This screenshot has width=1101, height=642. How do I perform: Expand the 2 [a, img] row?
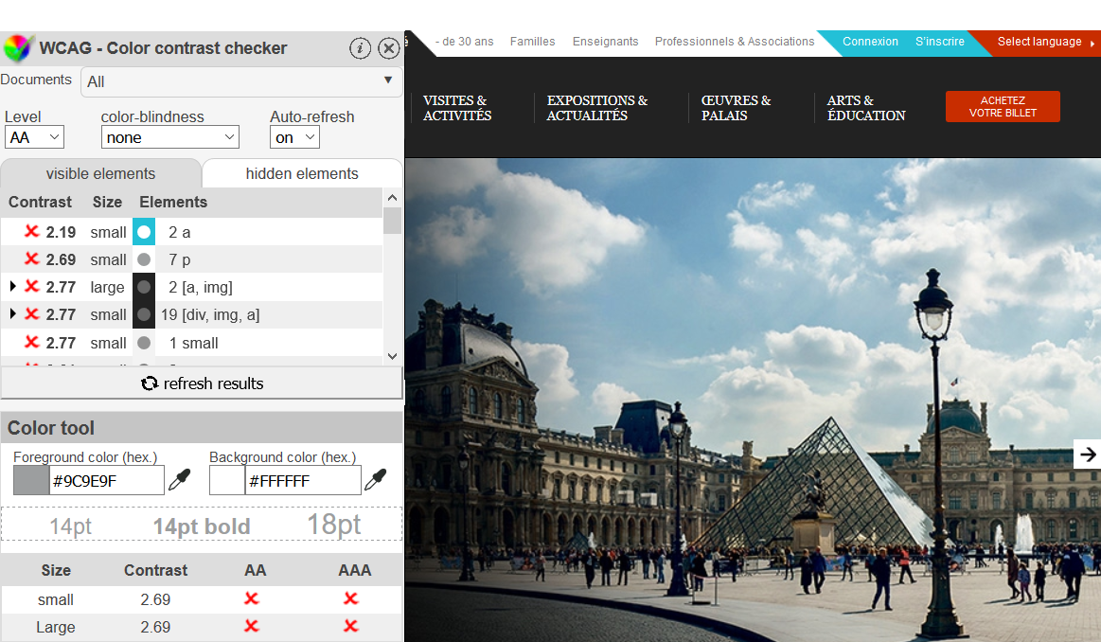tap(12, 287)
